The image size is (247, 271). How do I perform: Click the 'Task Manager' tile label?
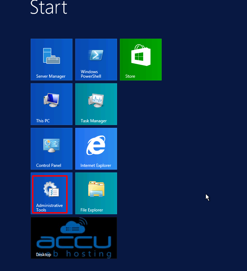point(94,121)
